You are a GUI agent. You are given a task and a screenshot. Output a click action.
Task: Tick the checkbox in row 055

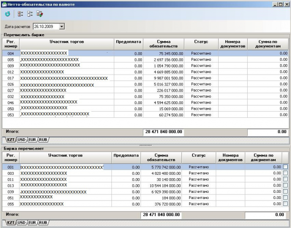point(285,204)
